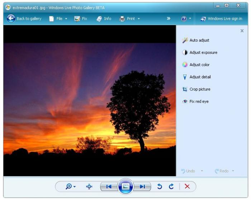The image size is (251, 200).
Task: Maximize the Photo Gallery window
Action: coord(227,5)
